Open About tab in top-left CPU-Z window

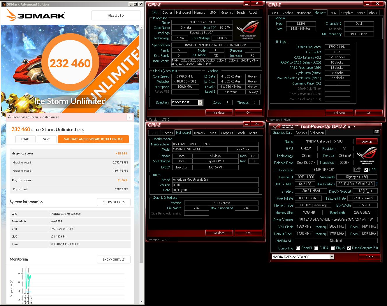(253, 13)
